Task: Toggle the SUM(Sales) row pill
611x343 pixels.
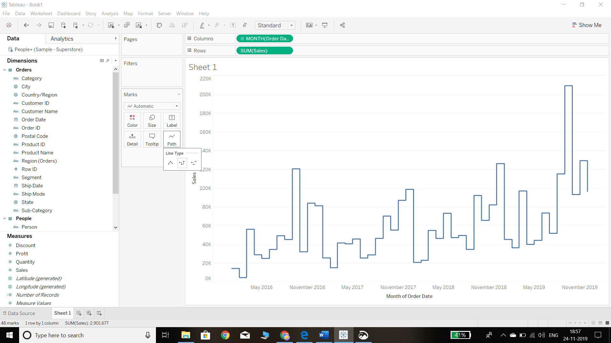Action: (x=264, y=50)
